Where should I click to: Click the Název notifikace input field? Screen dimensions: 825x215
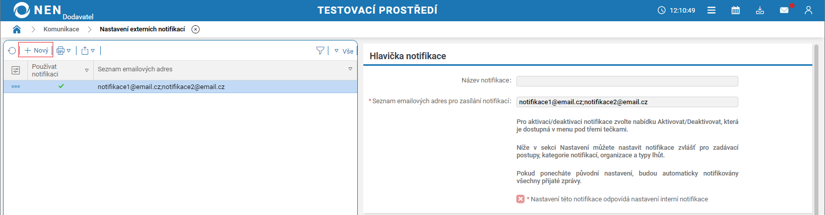click(x=627, y=81)
